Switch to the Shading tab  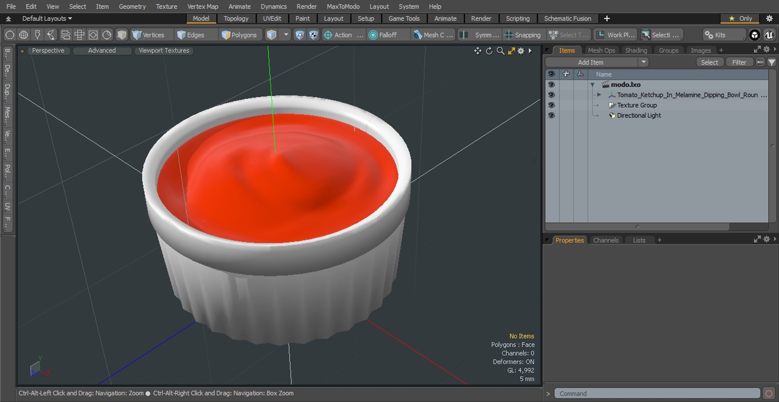[x=636, y=50]
